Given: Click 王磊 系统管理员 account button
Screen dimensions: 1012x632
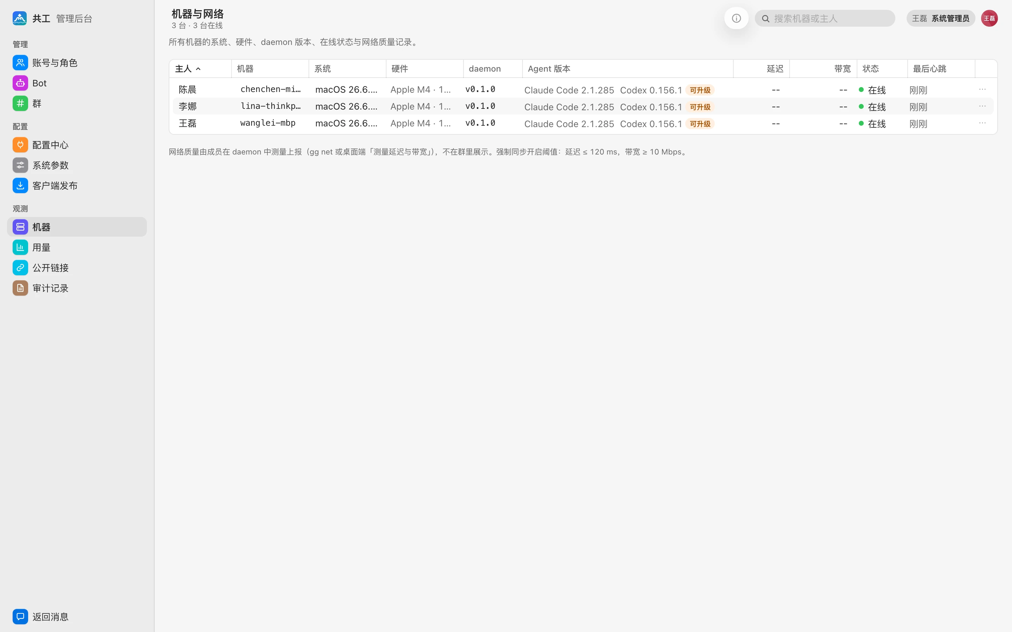Looking at the screenshot, I should (940, 18).
